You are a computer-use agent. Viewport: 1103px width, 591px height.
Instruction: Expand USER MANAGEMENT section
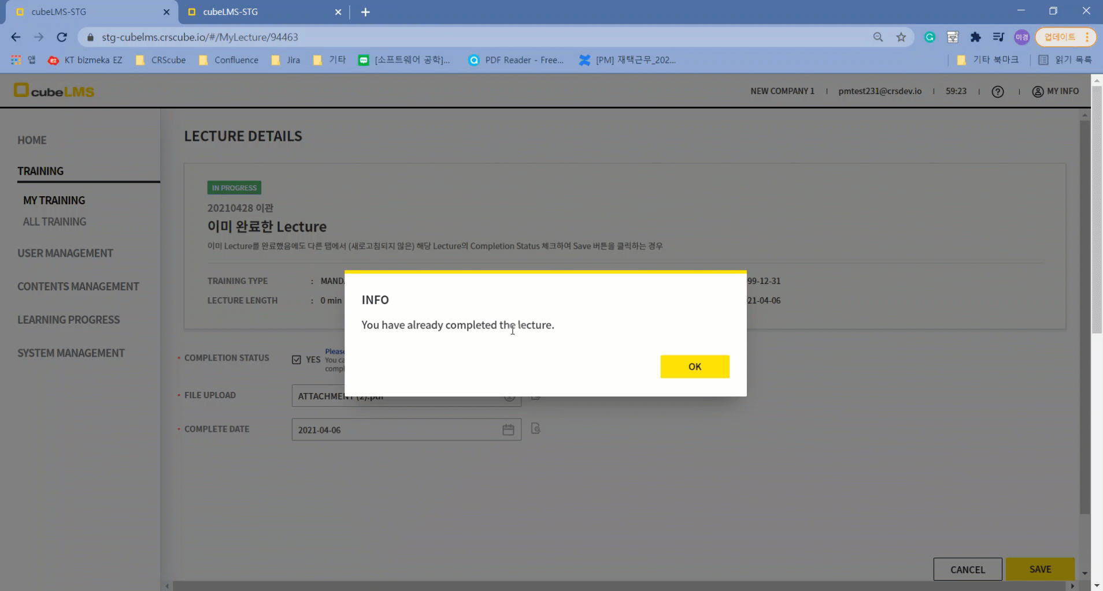coord(65,253)
